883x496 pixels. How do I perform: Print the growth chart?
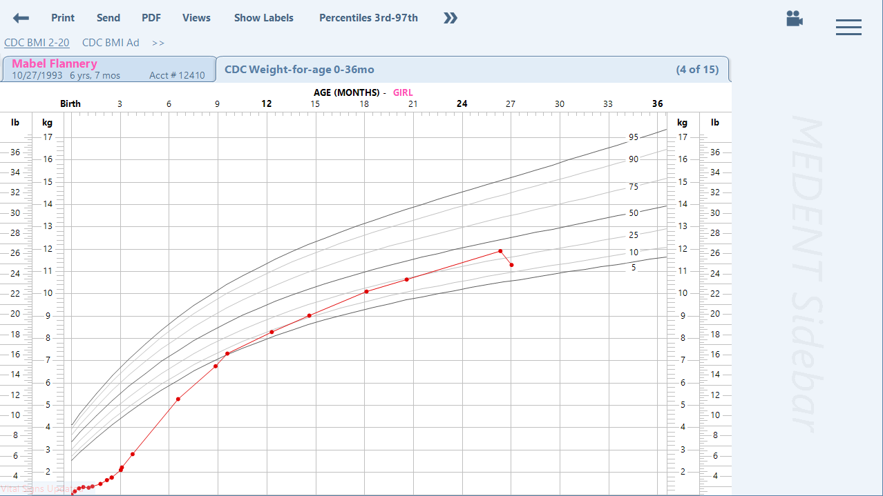click(x=63, y=18)
